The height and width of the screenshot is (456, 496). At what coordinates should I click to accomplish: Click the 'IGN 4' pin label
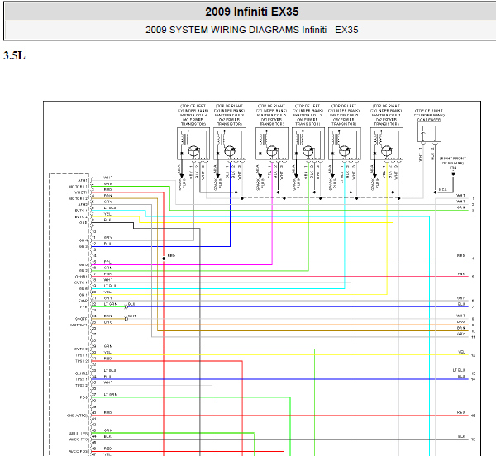[x=83, y=240]
